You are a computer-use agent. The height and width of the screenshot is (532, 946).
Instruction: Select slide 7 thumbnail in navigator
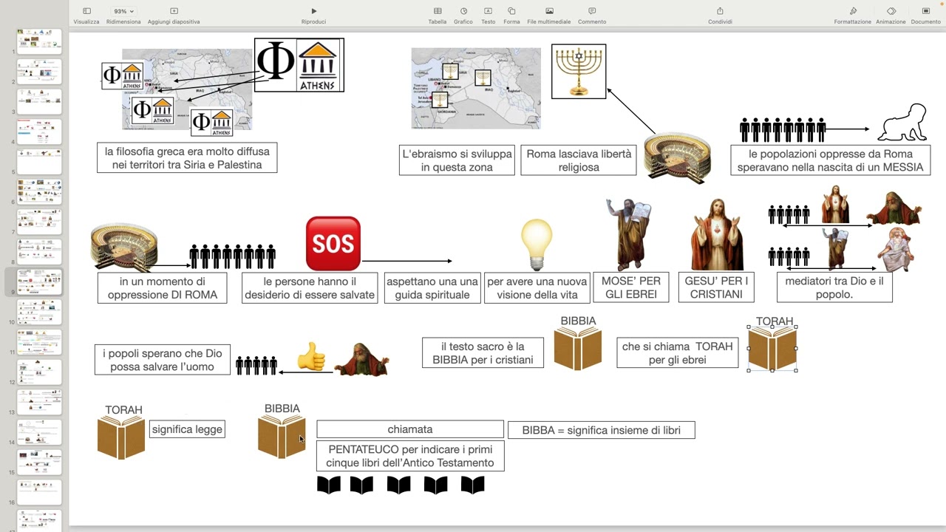39,222
